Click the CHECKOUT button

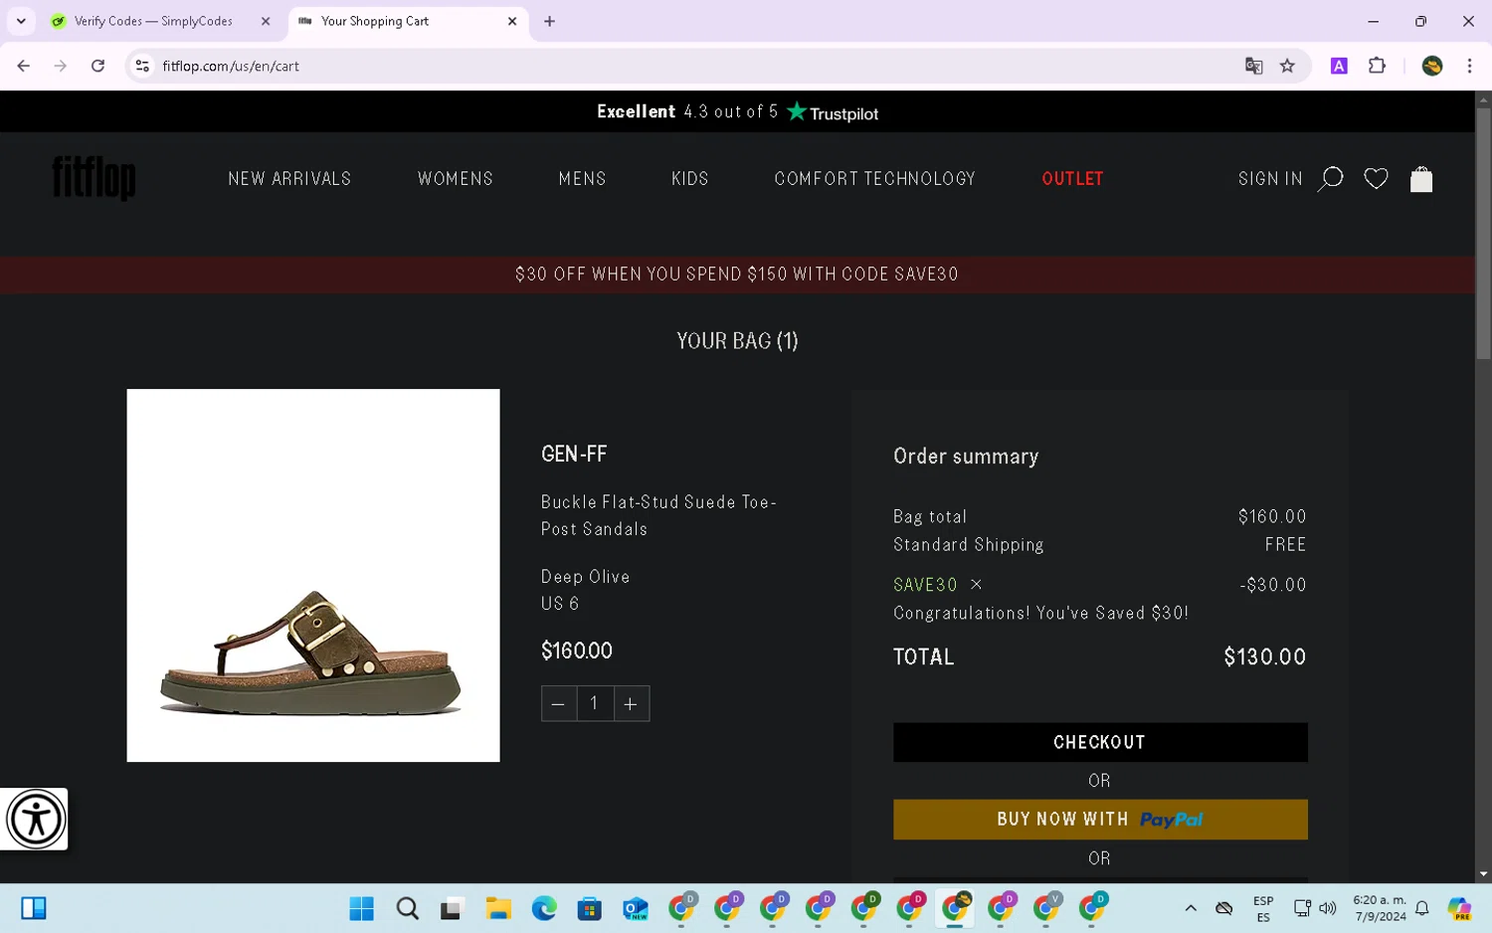pos(1100,742)
